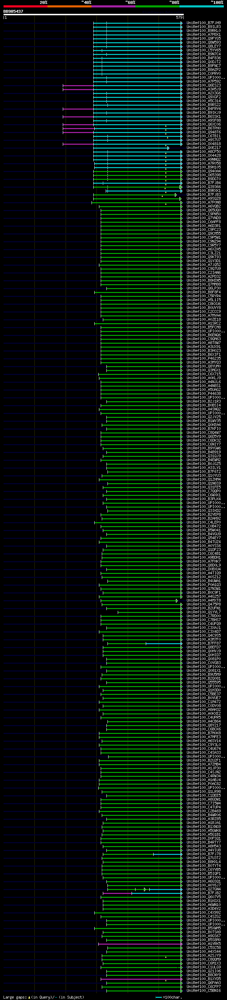
Task: Select hit UniRef100_B9ILR3
Action: tap(204, 27)
